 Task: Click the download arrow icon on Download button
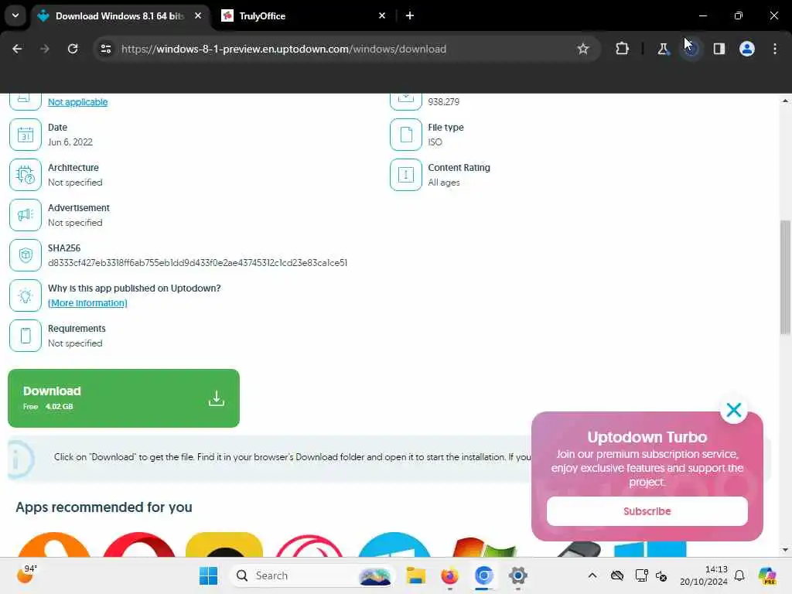tap(217, 398)
